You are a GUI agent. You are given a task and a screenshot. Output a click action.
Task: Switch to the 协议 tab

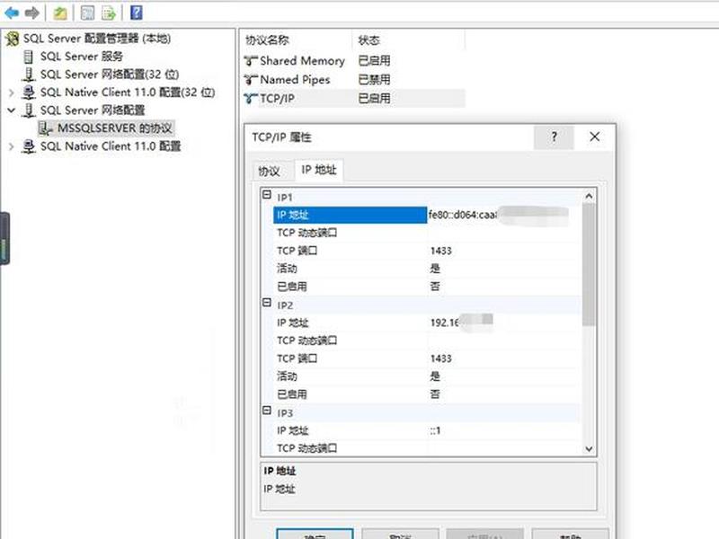click(269, 172)
